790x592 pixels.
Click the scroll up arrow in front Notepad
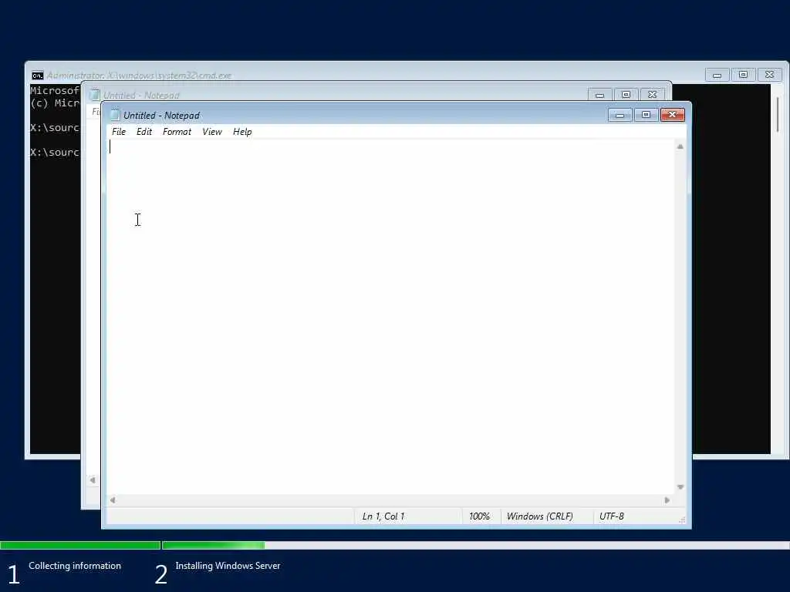680,146
